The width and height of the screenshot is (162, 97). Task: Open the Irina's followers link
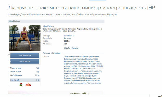tap(16, 75)
